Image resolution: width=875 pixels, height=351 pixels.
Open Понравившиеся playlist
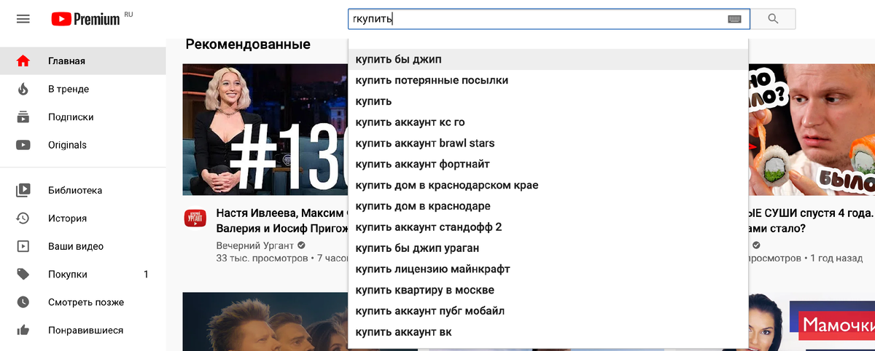tap(83, 330)
